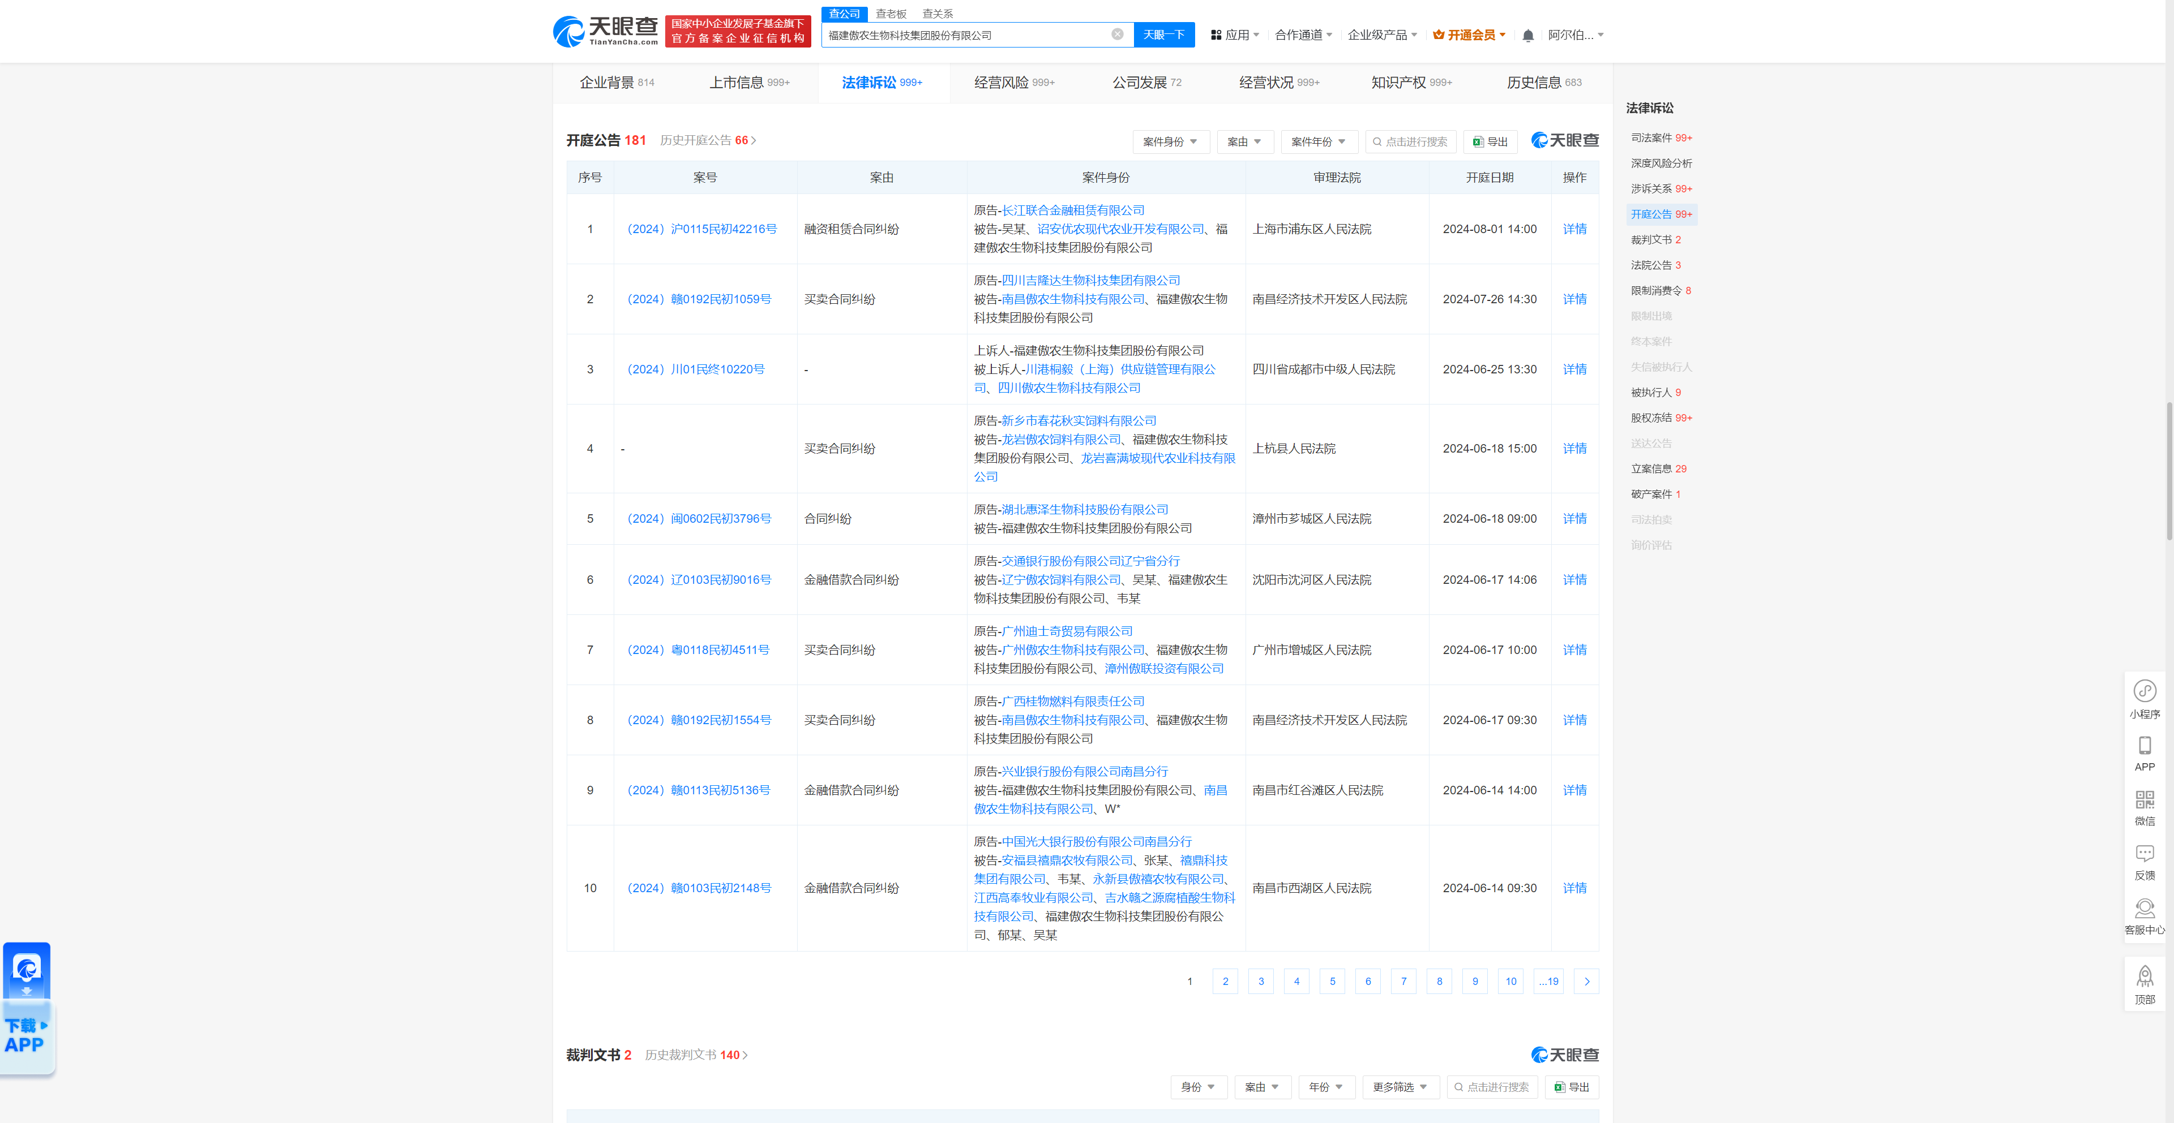Select 立案信息 in the sidebar
This screenshot has height=1123, width=2174.
point(1658,469)
